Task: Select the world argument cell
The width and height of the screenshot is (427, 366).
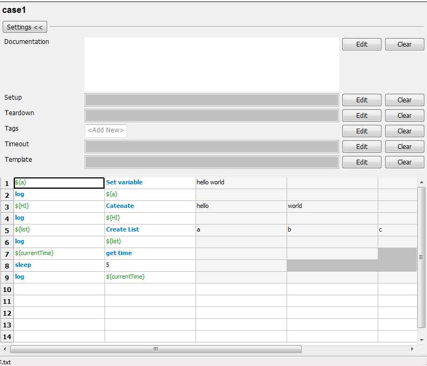Action: 332,206
